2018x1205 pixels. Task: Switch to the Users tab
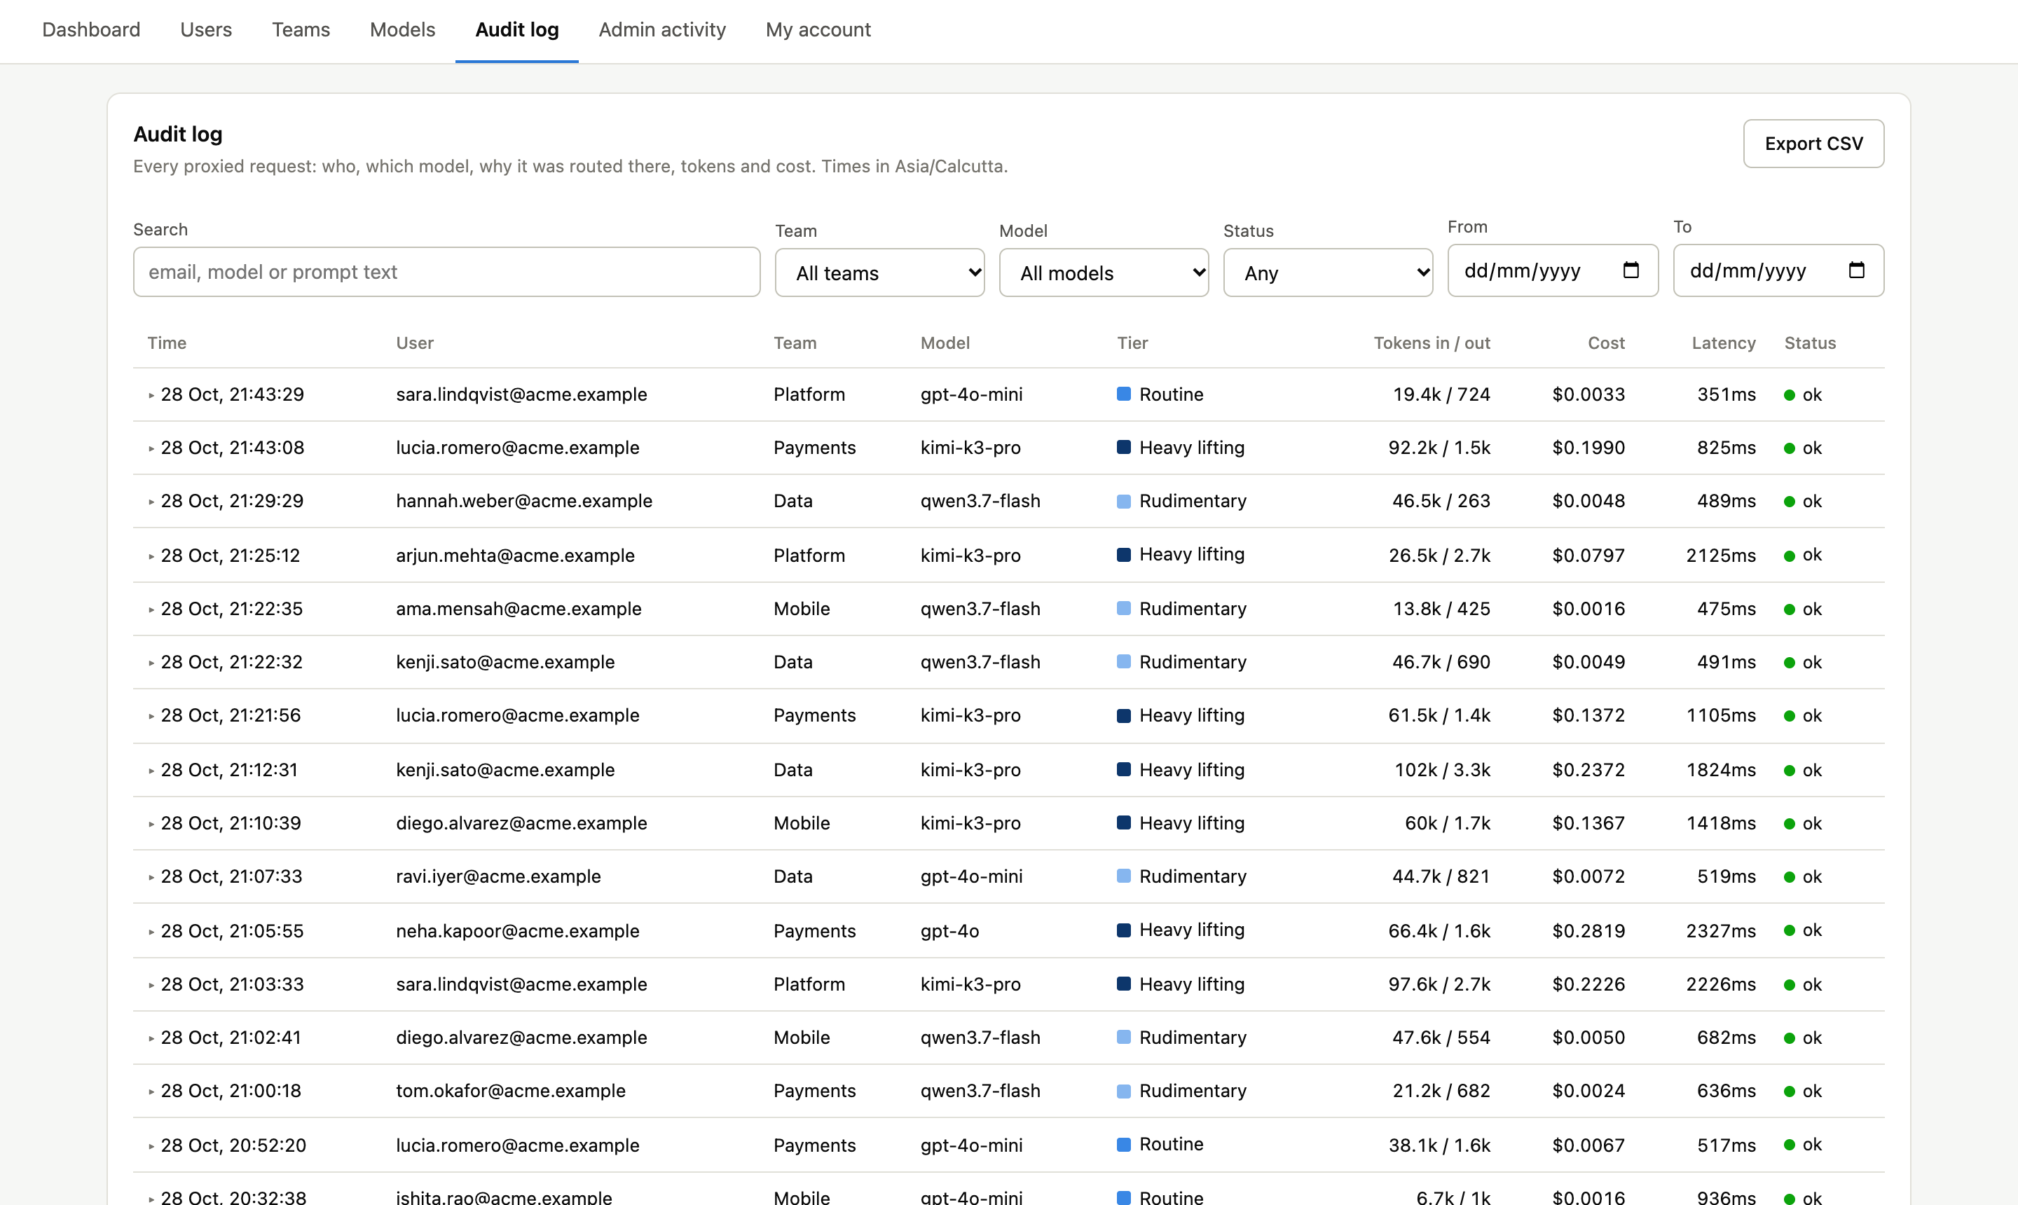tap(206, 30)
